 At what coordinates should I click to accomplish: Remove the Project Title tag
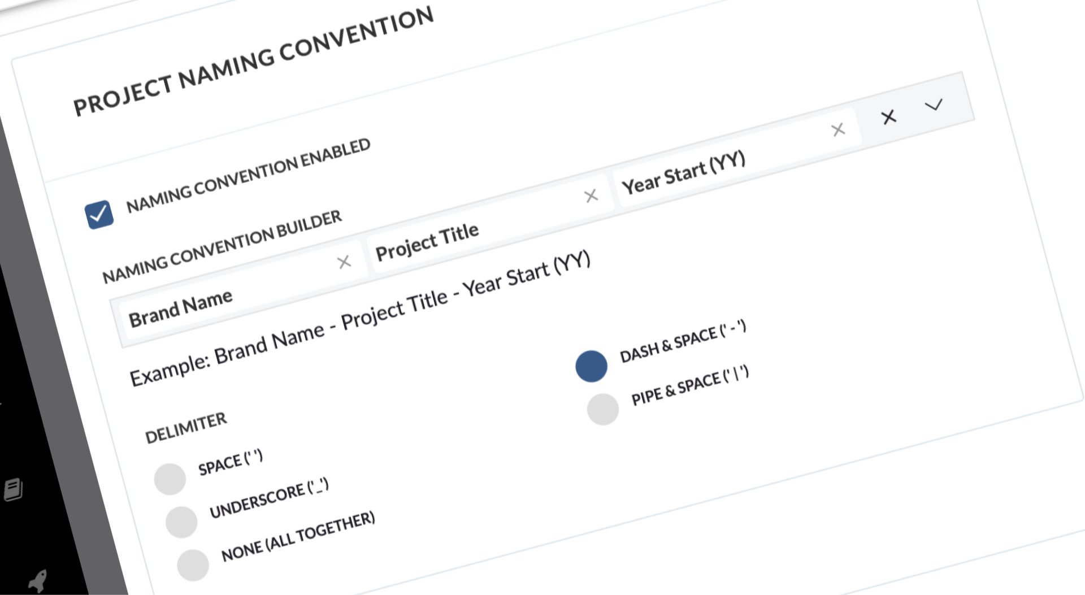[x=591, y=196]
